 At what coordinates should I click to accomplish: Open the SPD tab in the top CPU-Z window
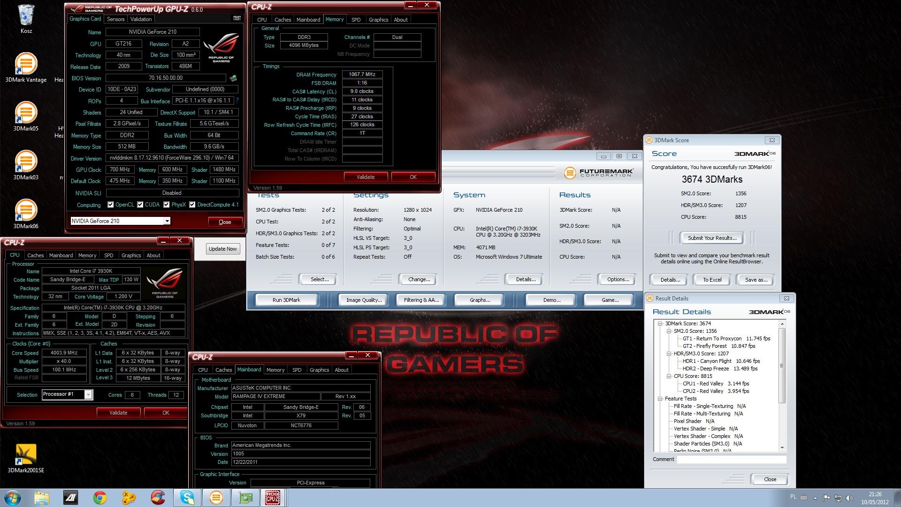tap(356, 20)
